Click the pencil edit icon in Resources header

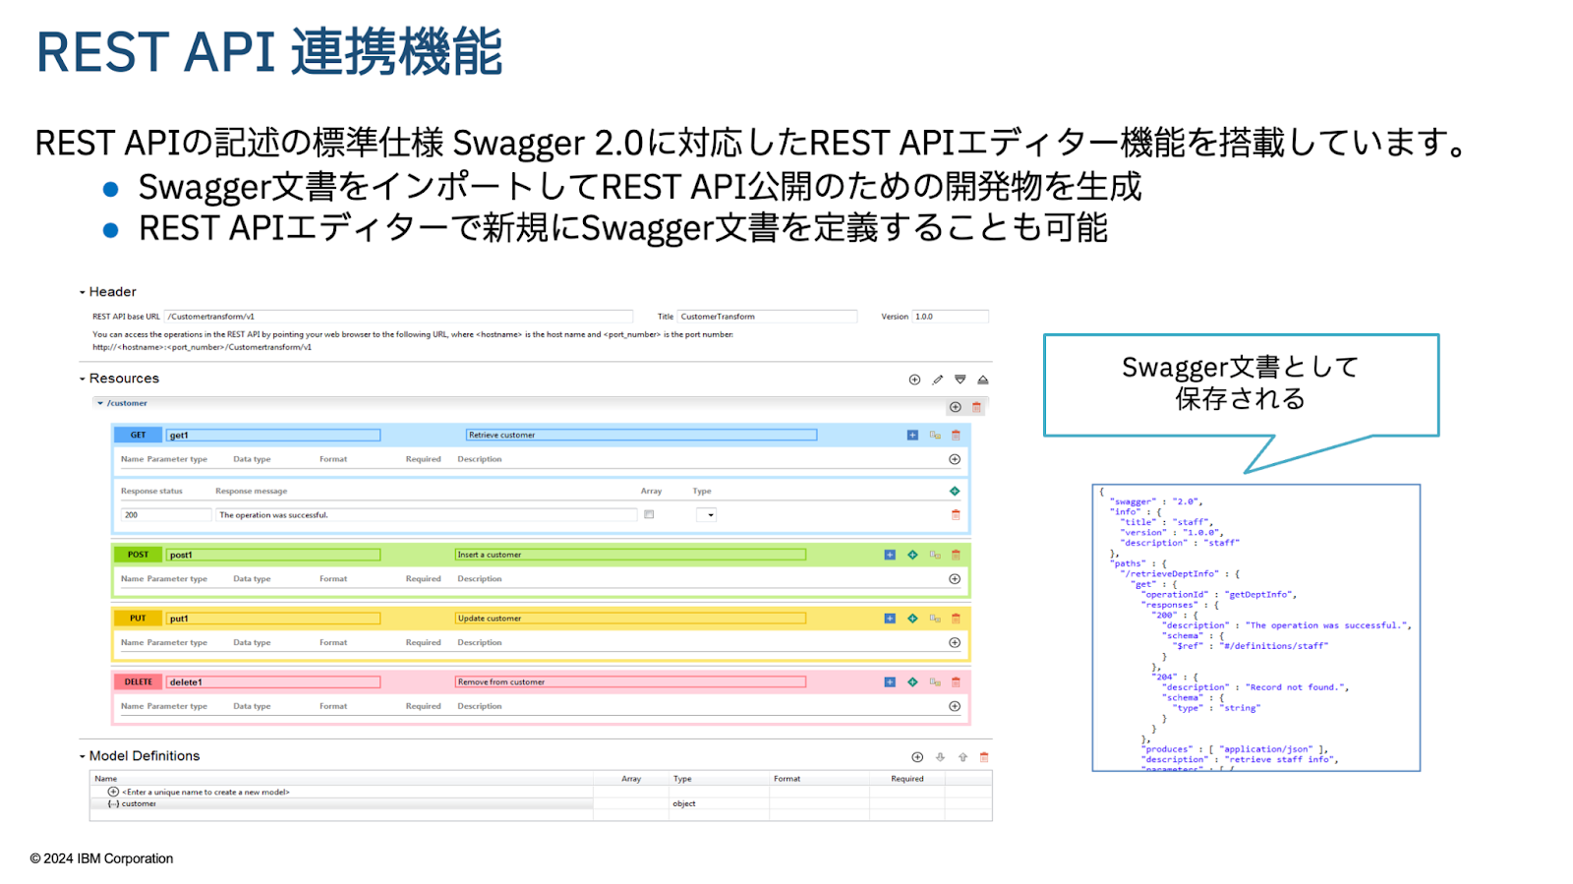pos(938,380)
